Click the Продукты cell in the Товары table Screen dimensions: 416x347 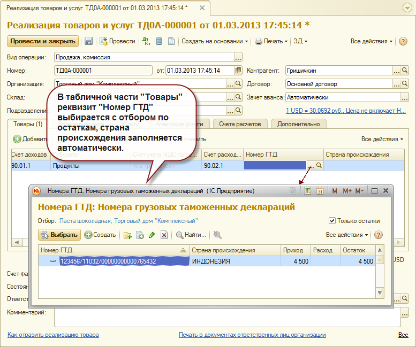[x=90, y=166]
